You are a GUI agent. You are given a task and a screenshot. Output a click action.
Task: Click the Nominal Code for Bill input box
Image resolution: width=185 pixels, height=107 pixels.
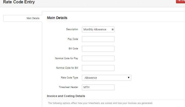coord(98,68)
